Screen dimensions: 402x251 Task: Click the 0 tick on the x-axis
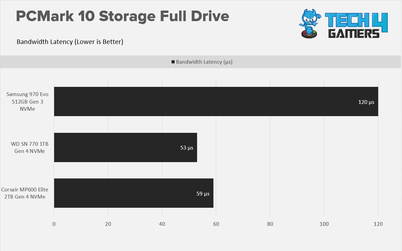(54, 224)
